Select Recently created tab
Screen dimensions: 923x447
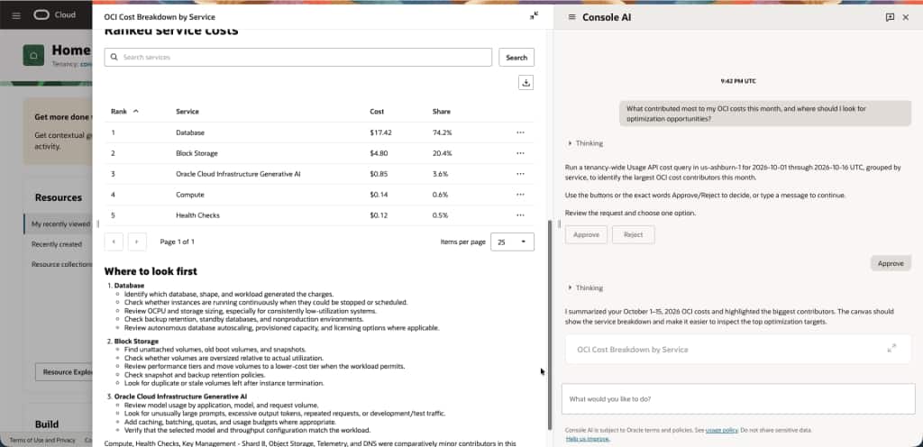point(57,244)
